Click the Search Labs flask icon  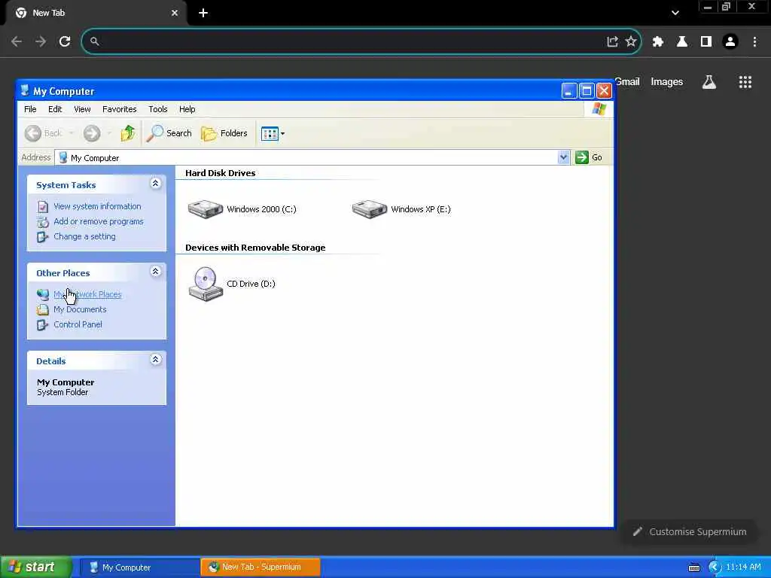(x=709, y=82)
